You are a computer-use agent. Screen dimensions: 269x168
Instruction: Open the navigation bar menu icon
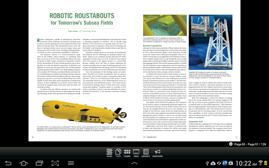coord(71,163)
